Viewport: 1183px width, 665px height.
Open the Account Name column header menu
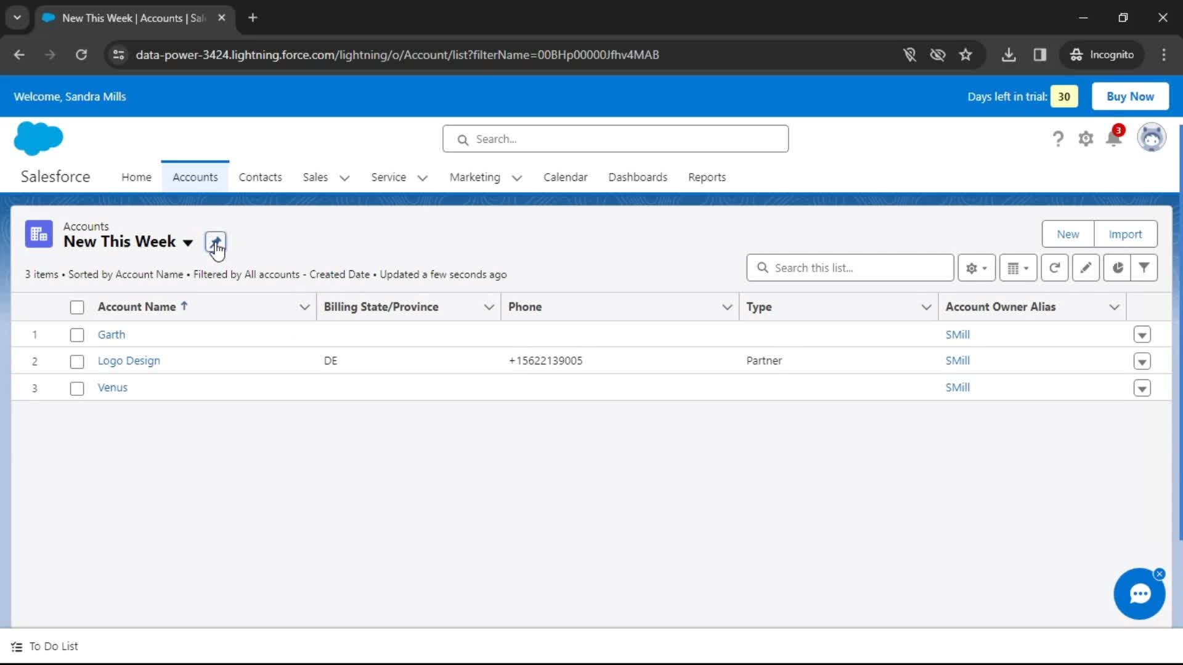[x=304, y=307]
